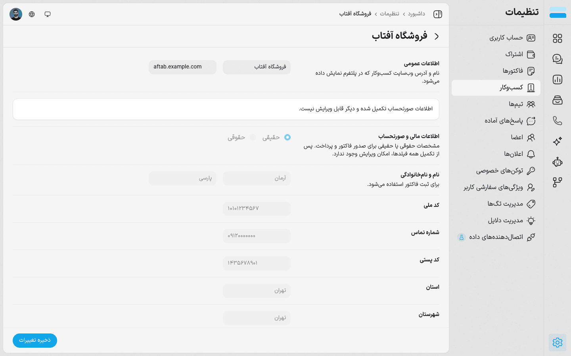The image size is (571, 356).
Task: Open پاسخ‌های آماده settings page
Action: click(x=496, y=121)
